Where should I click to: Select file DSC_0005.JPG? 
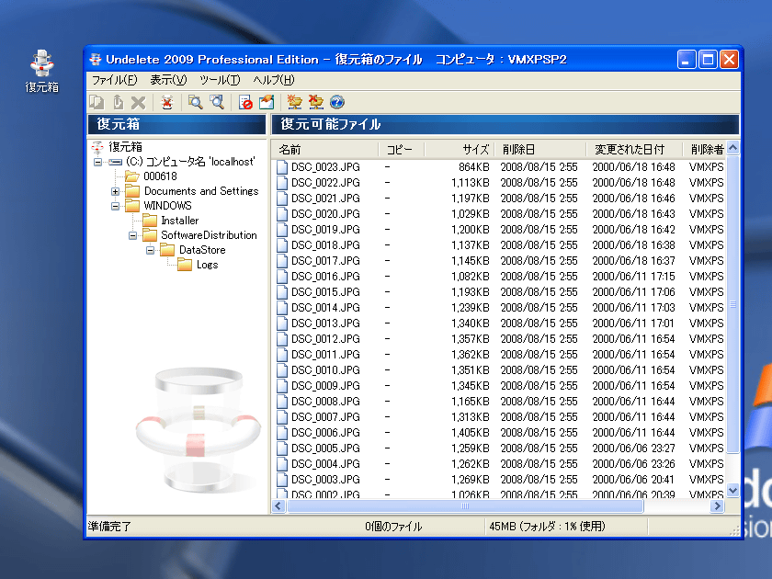point(325,448)
